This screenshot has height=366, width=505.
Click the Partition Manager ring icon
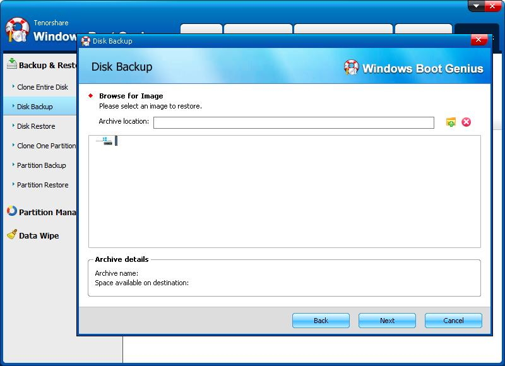(12, 211)
